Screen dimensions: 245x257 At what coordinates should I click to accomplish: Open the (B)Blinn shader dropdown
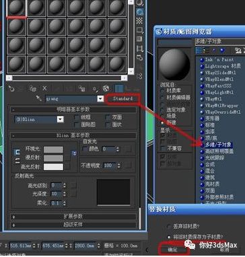pyautogui.click(x=60, y=120)
